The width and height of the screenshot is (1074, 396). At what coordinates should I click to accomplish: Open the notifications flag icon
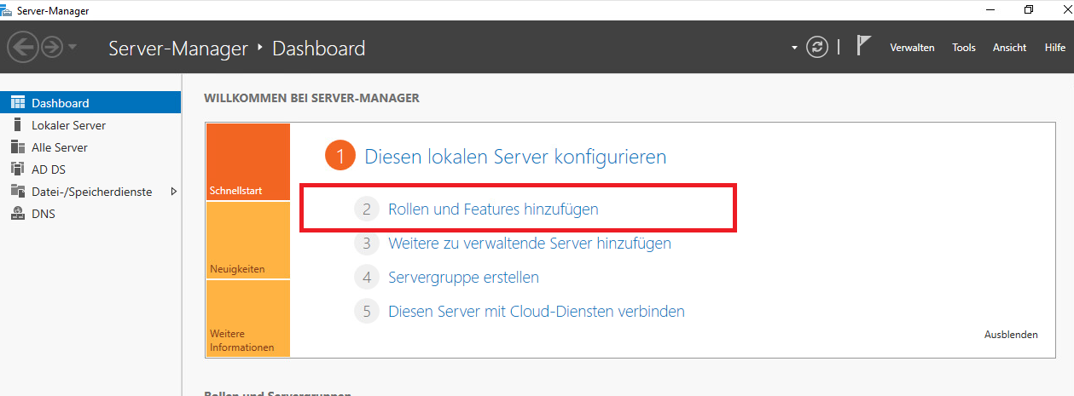863,47
